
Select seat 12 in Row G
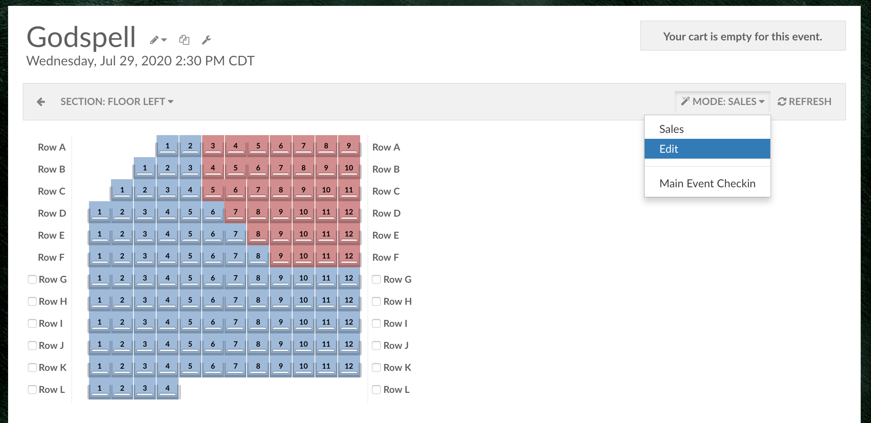[349, 278]
